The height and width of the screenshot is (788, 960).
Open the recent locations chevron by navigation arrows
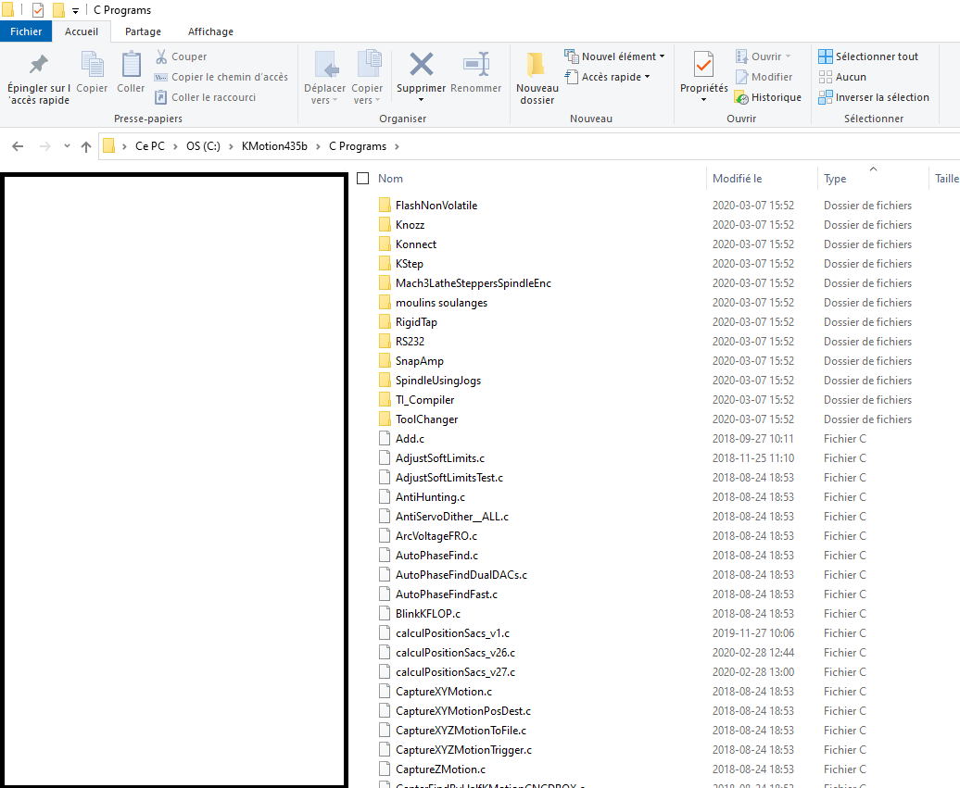pos(67,146)
